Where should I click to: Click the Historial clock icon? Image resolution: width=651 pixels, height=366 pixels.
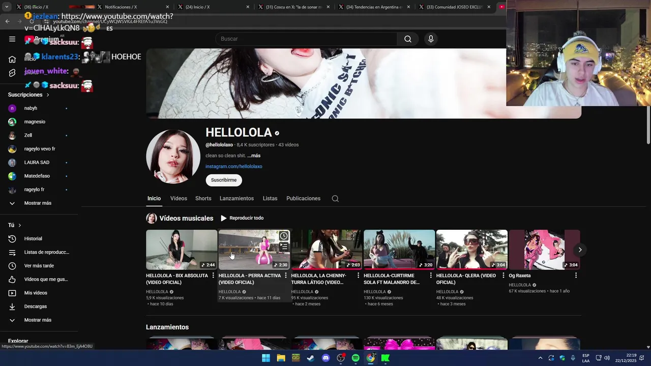(12, 238)
